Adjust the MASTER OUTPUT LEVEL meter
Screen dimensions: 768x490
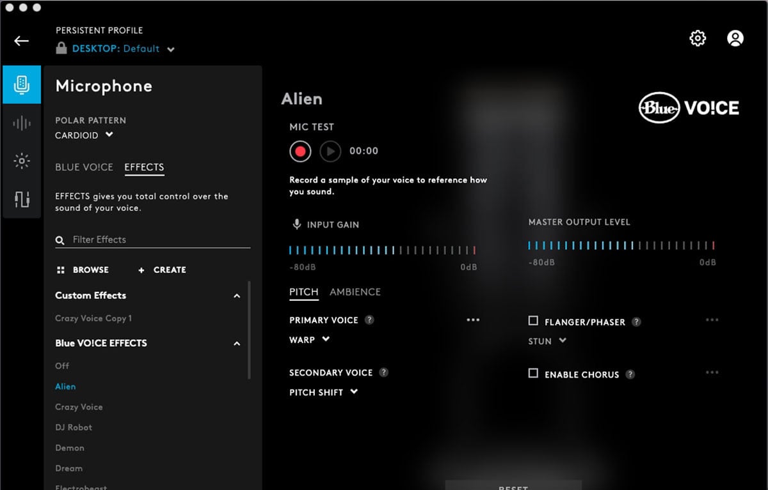621,245
